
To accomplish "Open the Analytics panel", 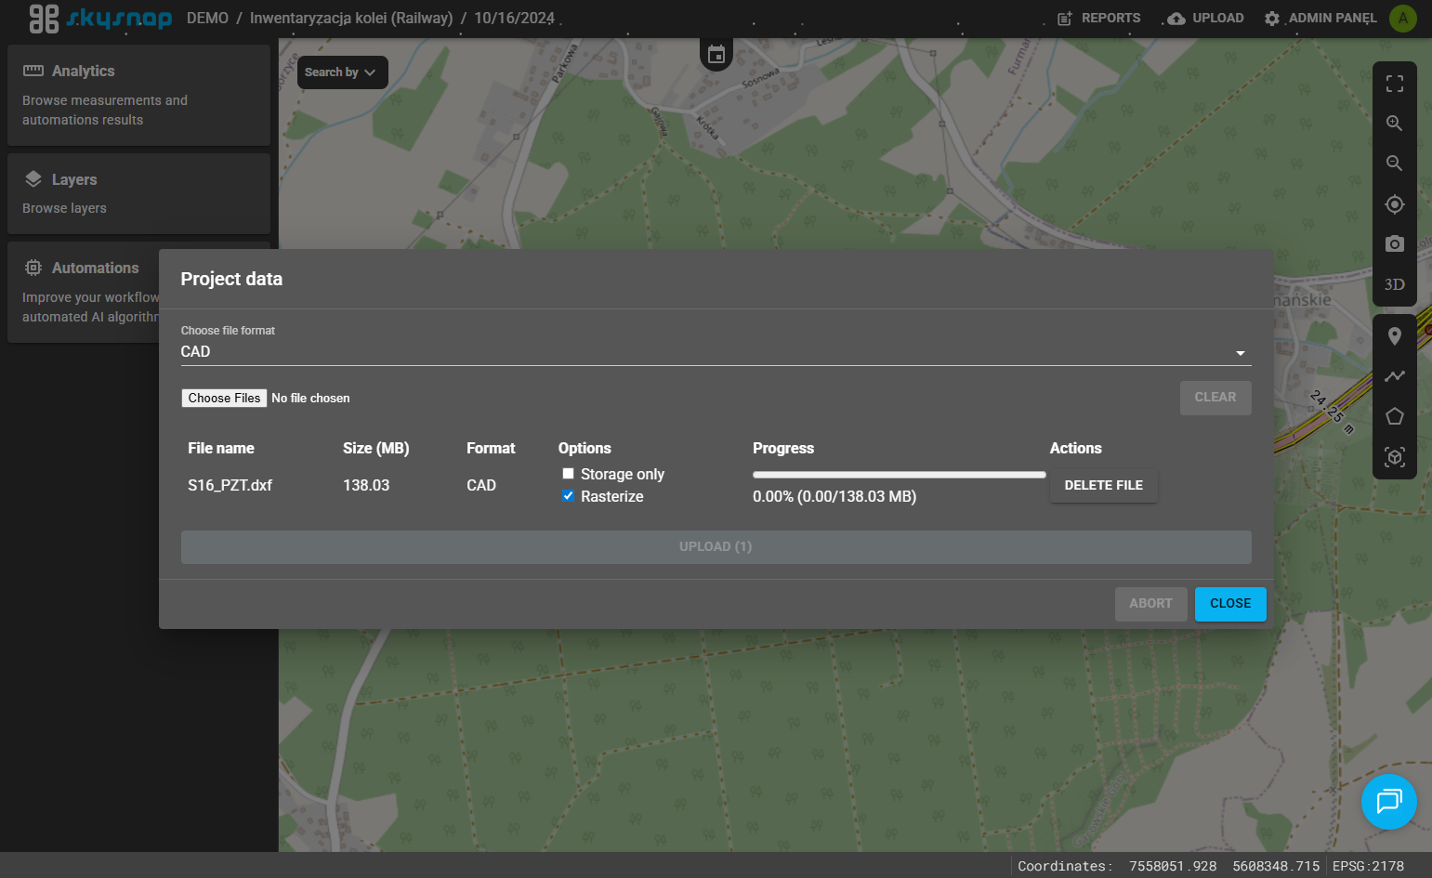I will tap(138, 95).
